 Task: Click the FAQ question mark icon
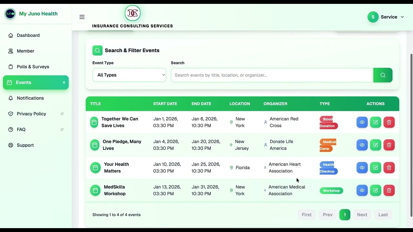[x=11, y=130]
